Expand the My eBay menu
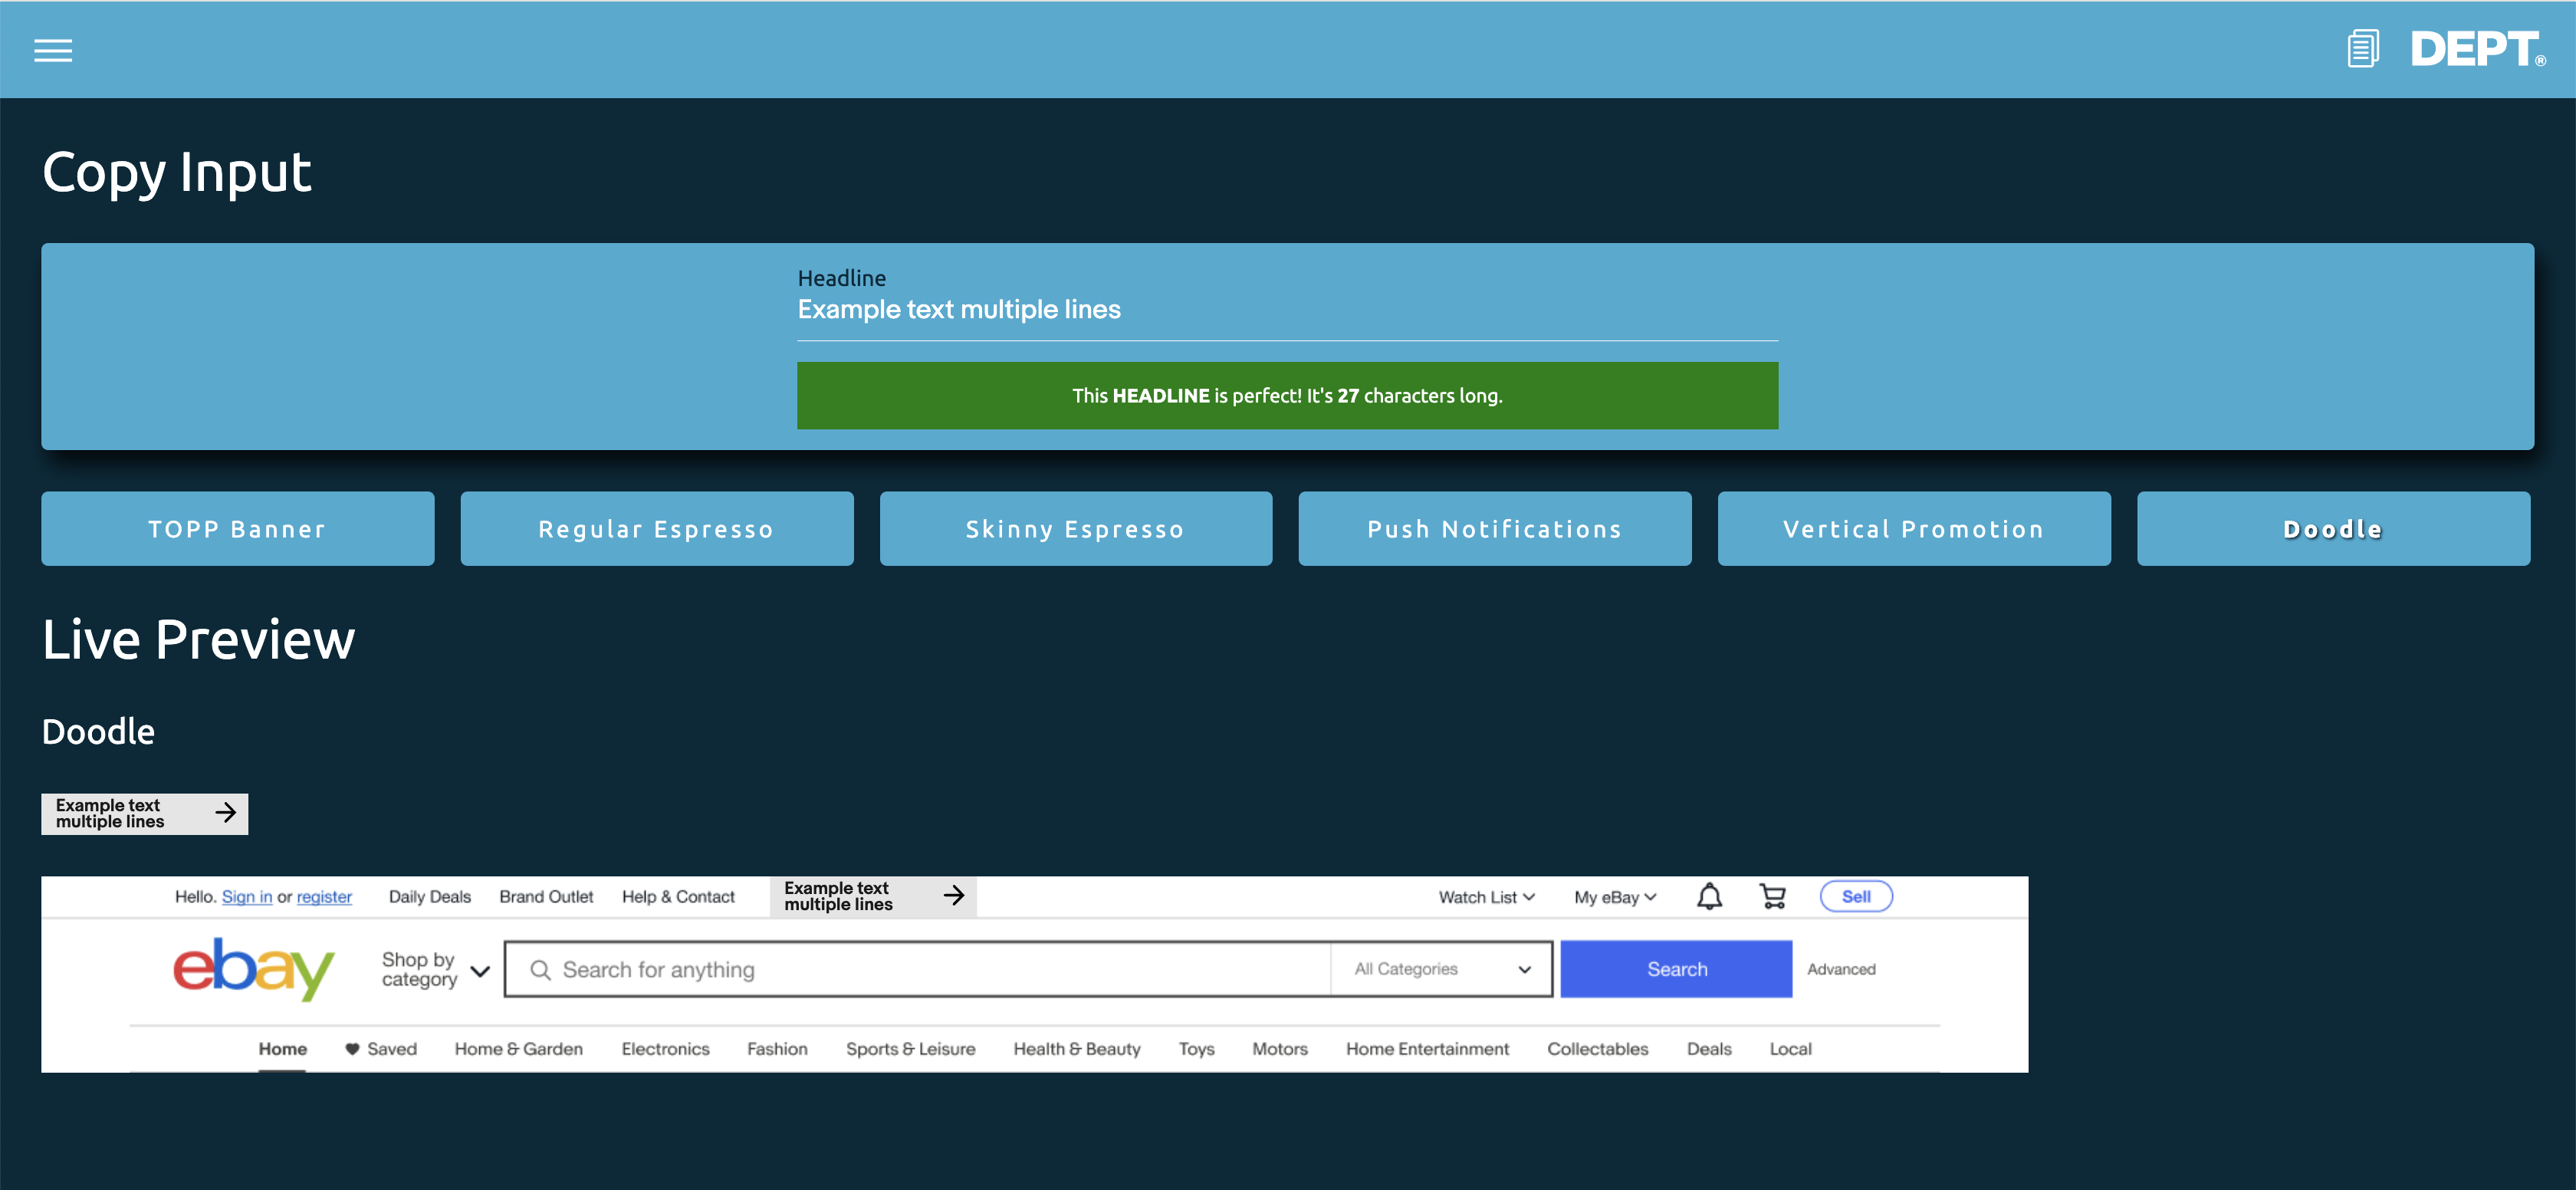This screenshot has height=1190, width=2576. pos(1614,897)
